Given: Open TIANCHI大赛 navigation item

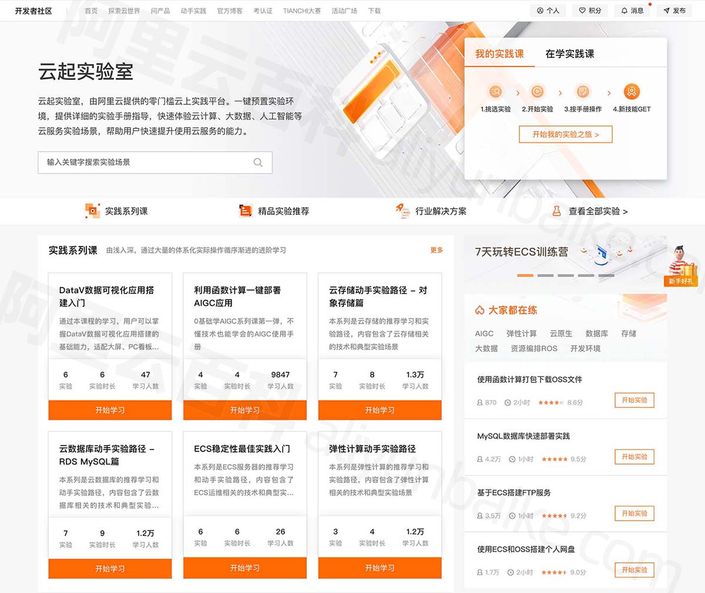Looking at the screenshot, I should pos(302,11).
